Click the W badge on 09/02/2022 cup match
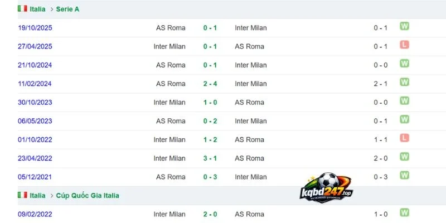446x223 pixels. [x=404, y=212]
